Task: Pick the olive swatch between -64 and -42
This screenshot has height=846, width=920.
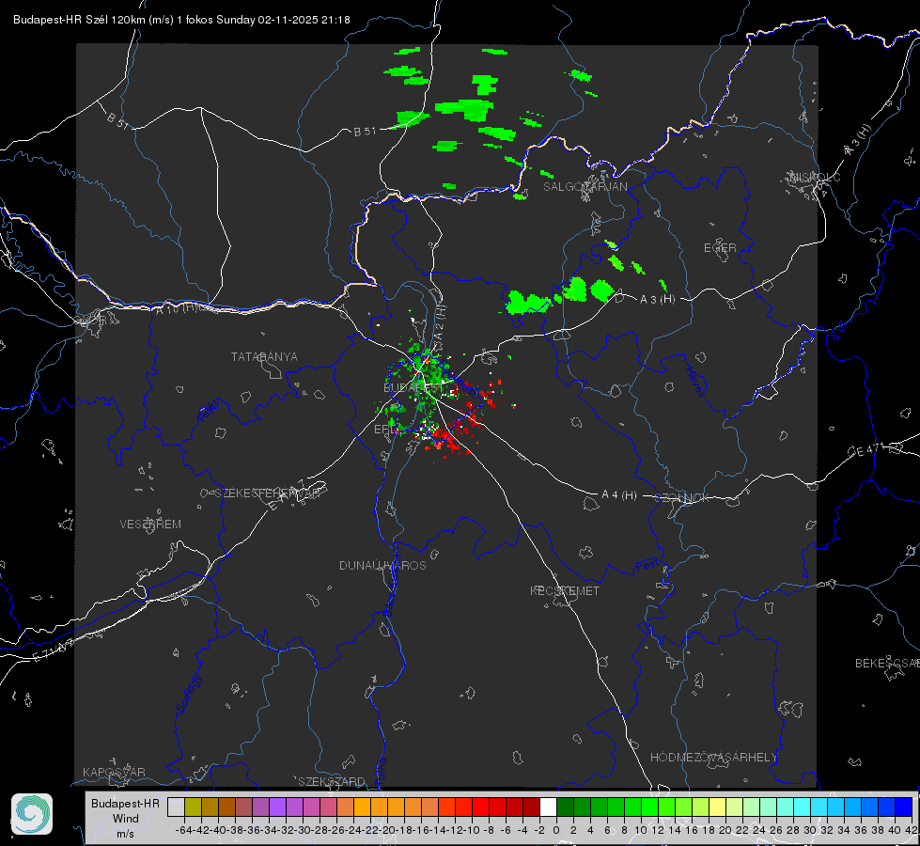Action: click(193, 807)
